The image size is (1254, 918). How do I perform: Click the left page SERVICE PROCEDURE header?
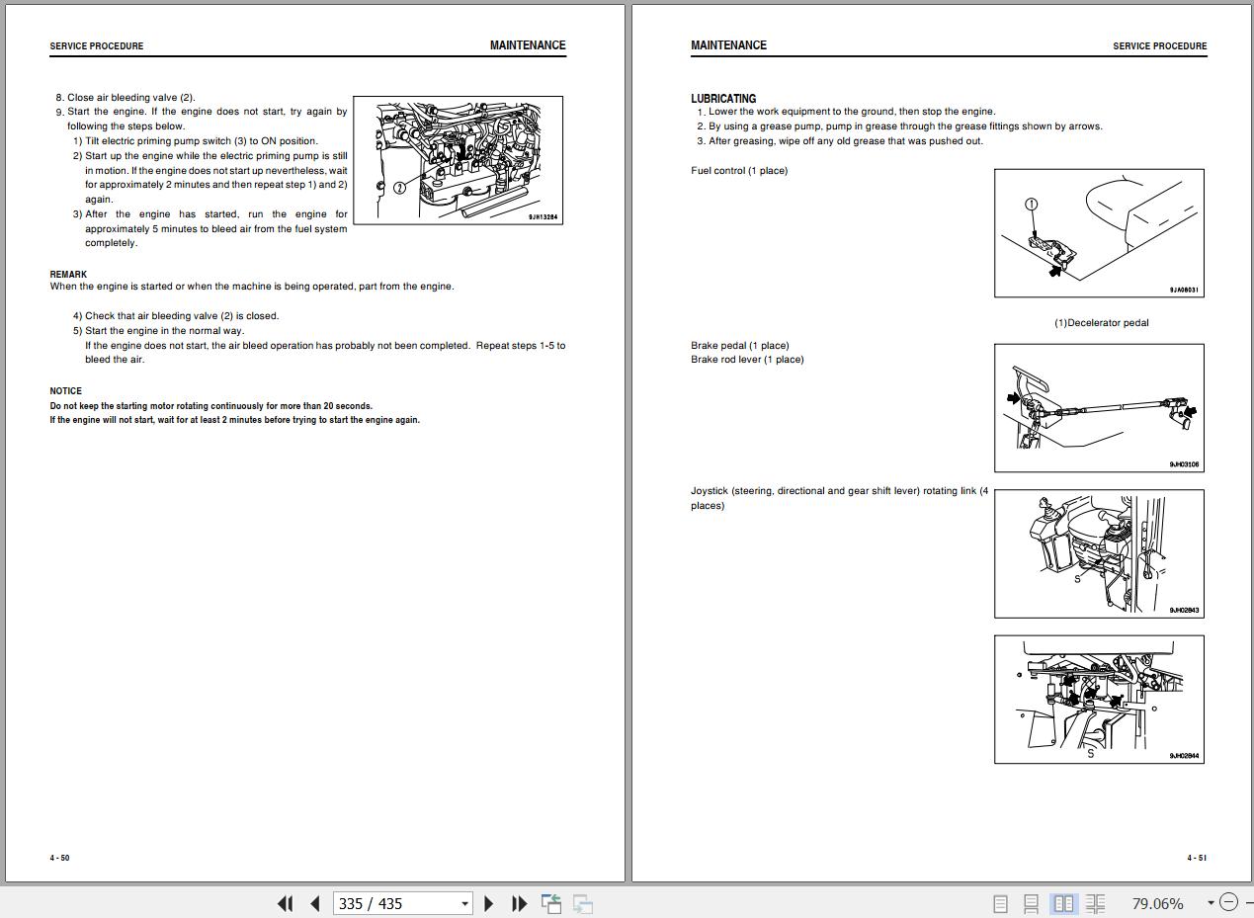pyautogui.click(x=97, y=46)
